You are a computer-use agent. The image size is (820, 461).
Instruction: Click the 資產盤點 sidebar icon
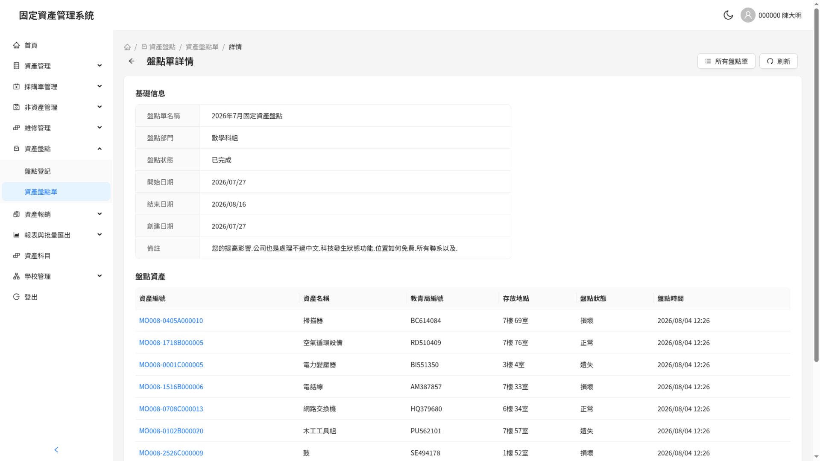click(16, 149)
